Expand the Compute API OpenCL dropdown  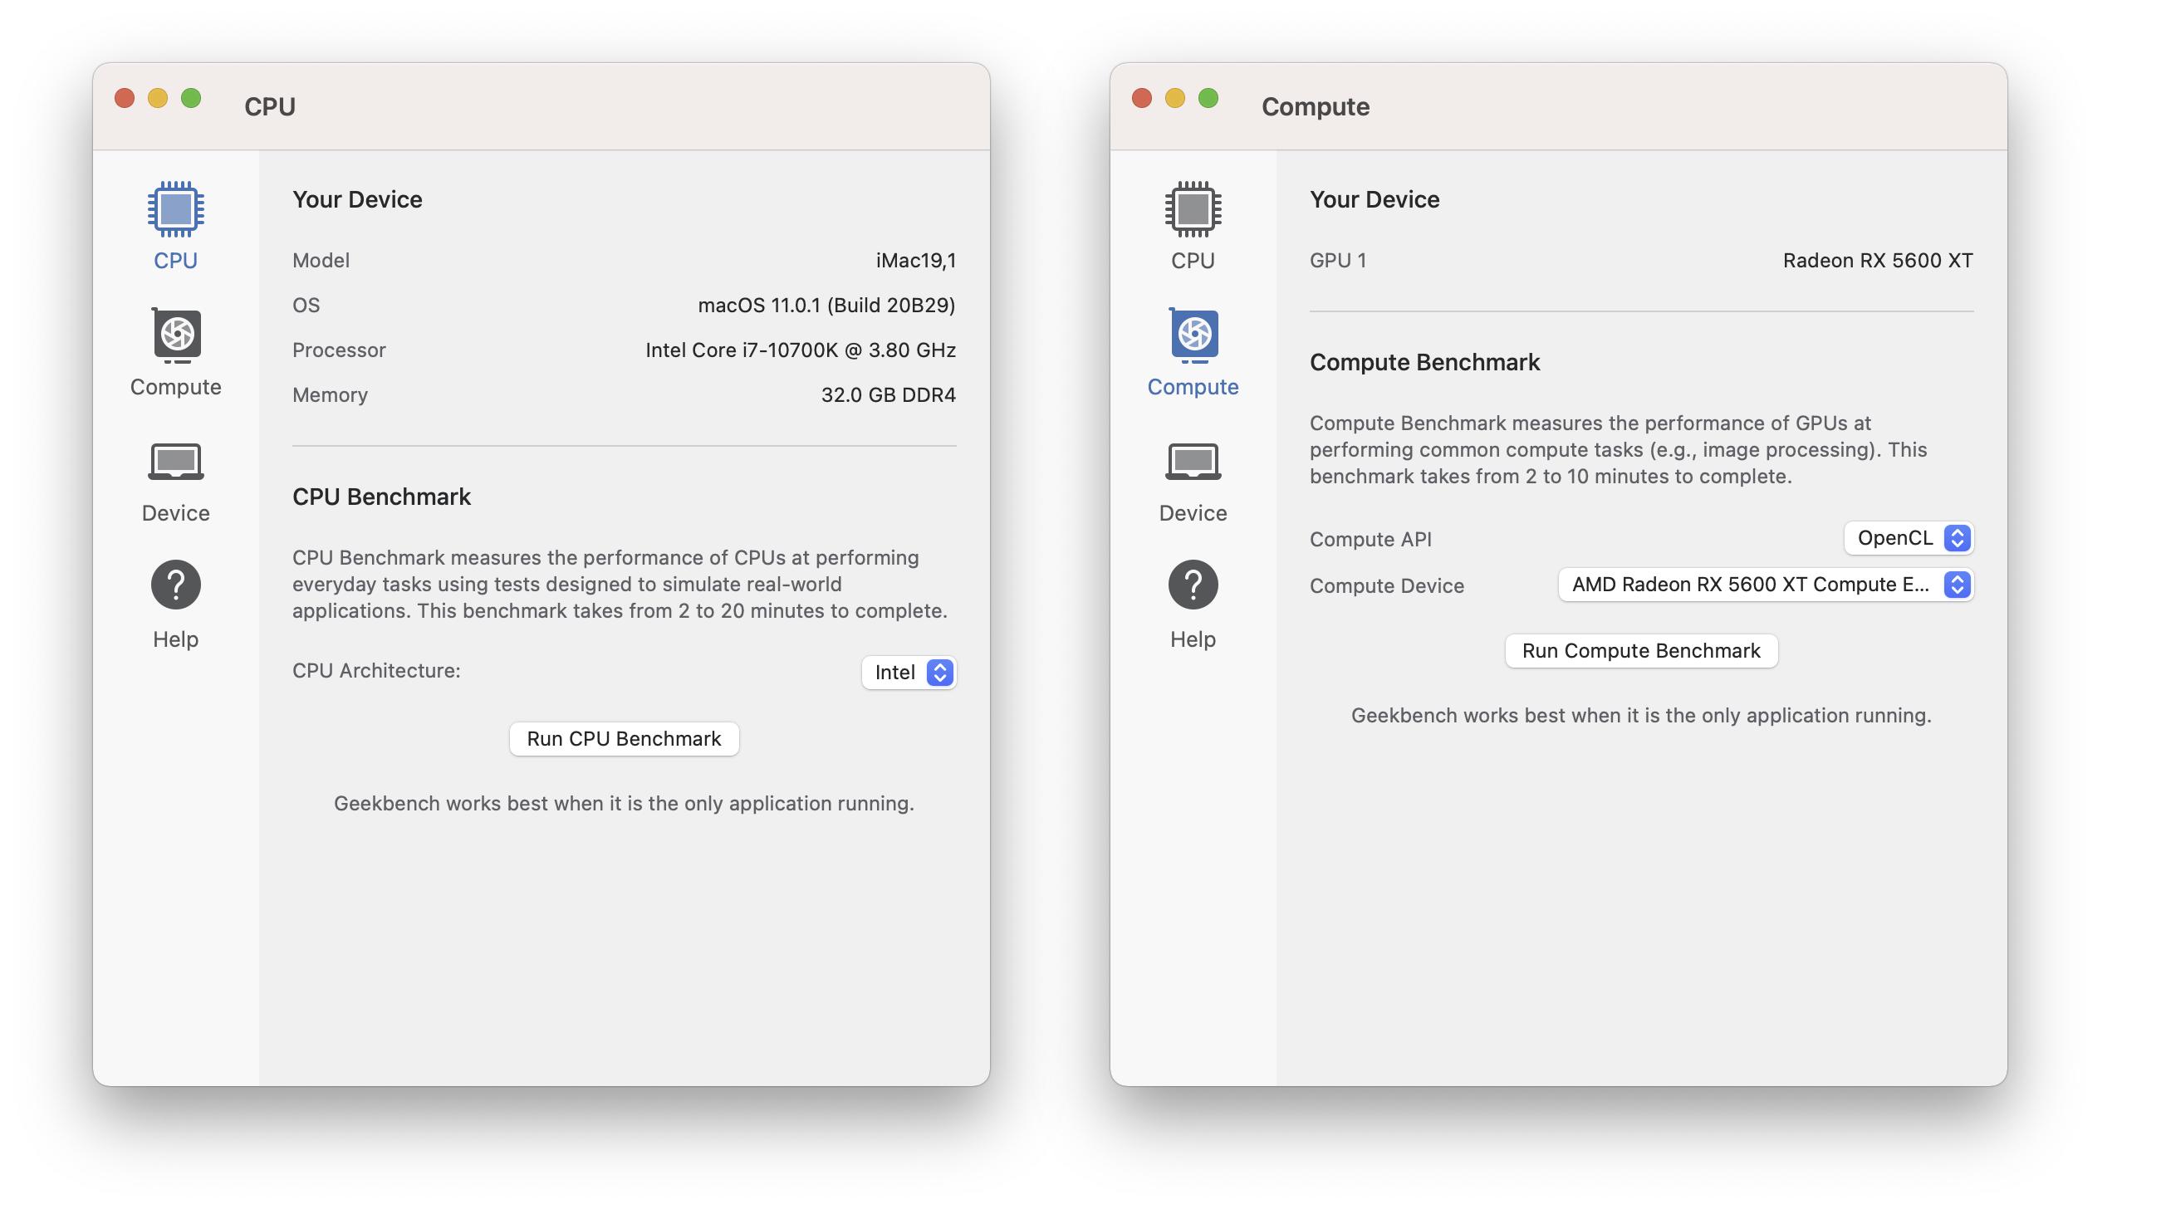(1908, 538)
